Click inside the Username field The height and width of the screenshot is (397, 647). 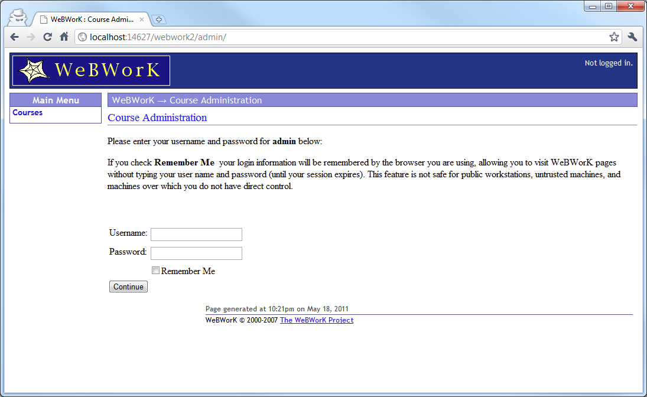[x=196, y=235]
